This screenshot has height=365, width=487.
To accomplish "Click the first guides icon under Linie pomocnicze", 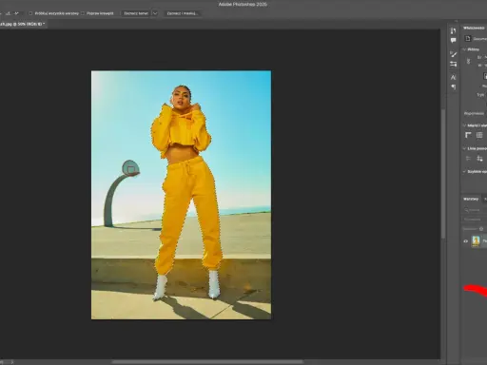I will 468,159.
